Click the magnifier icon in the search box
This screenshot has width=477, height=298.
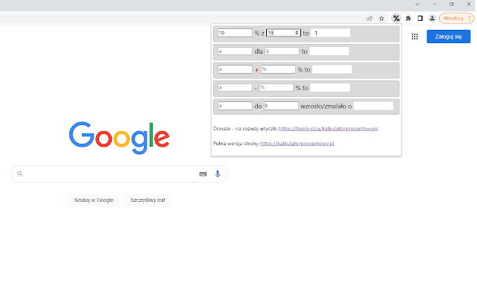click(20, 174)
